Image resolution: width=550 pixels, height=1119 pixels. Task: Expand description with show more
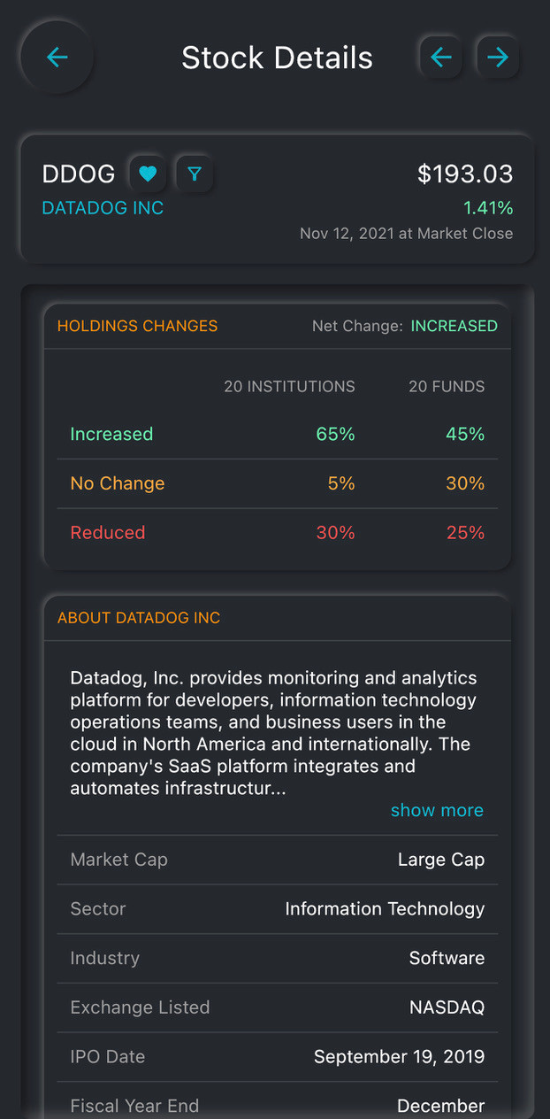[x=437, y=810]
